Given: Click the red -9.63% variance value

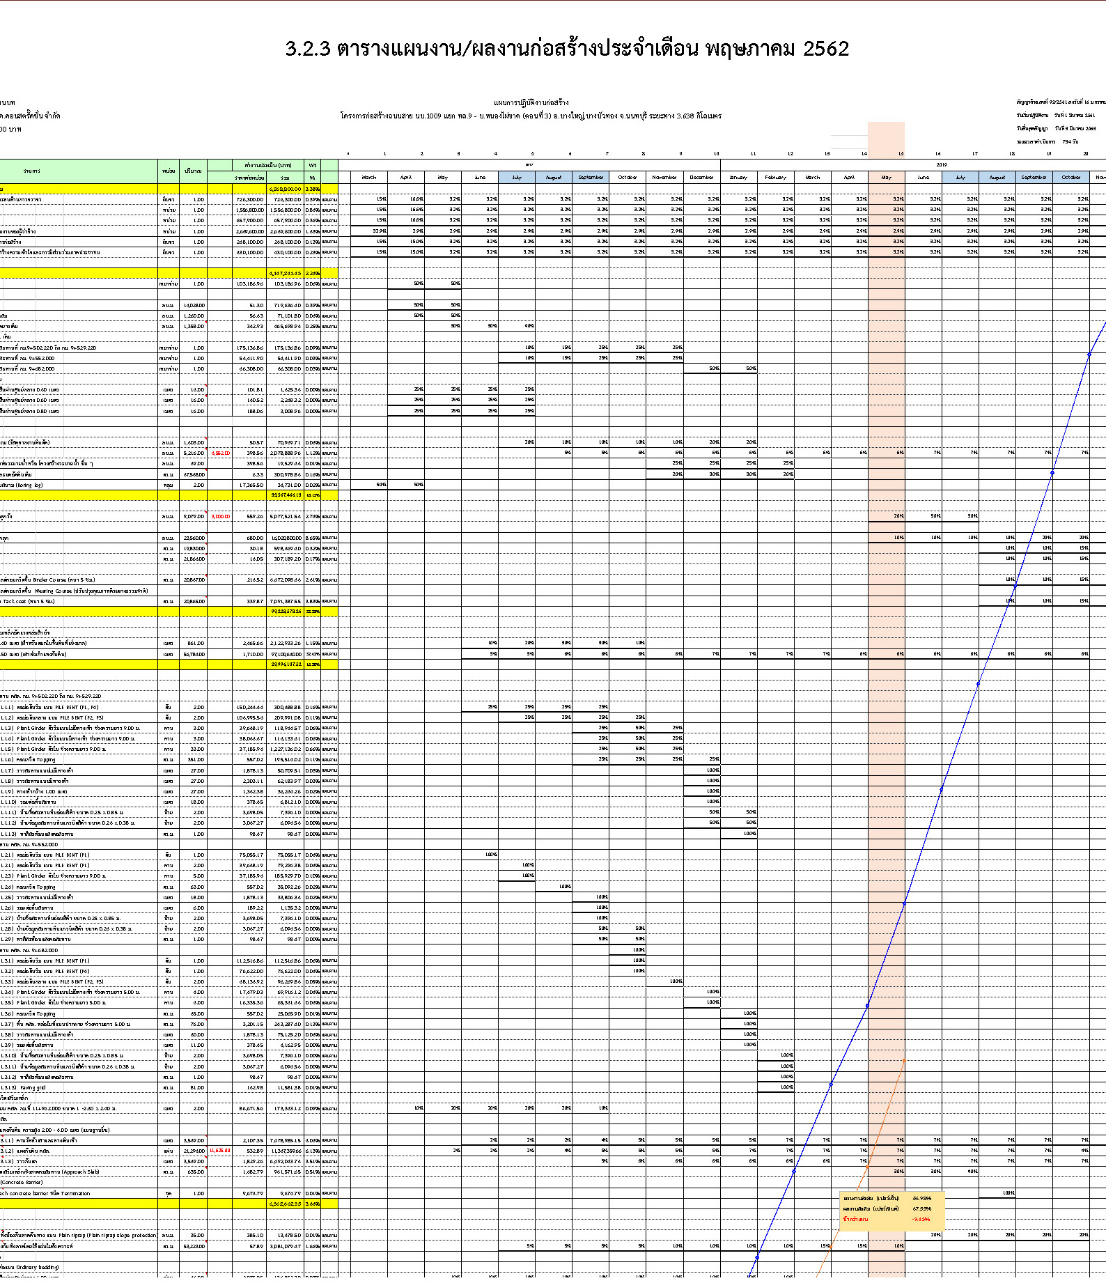Looking at the screenshot, I should 921,1220.
